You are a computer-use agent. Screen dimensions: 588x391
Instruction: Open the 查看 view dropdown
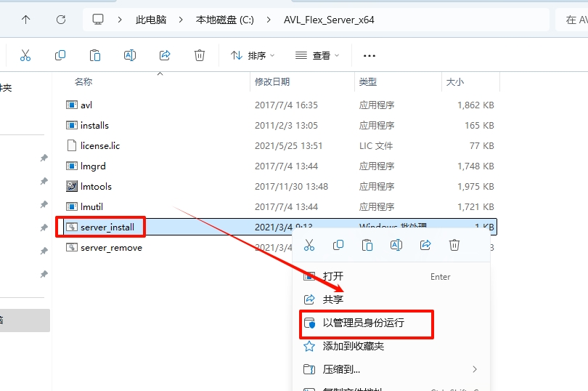pos(317,55)
